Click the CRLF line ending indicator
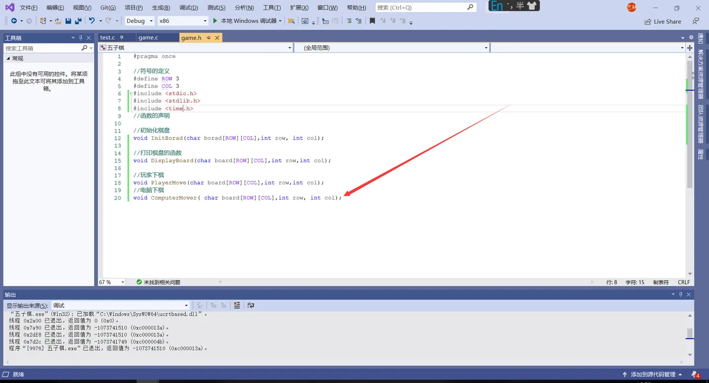The width and height of the screenshot is (709, 383). [684, 282]
